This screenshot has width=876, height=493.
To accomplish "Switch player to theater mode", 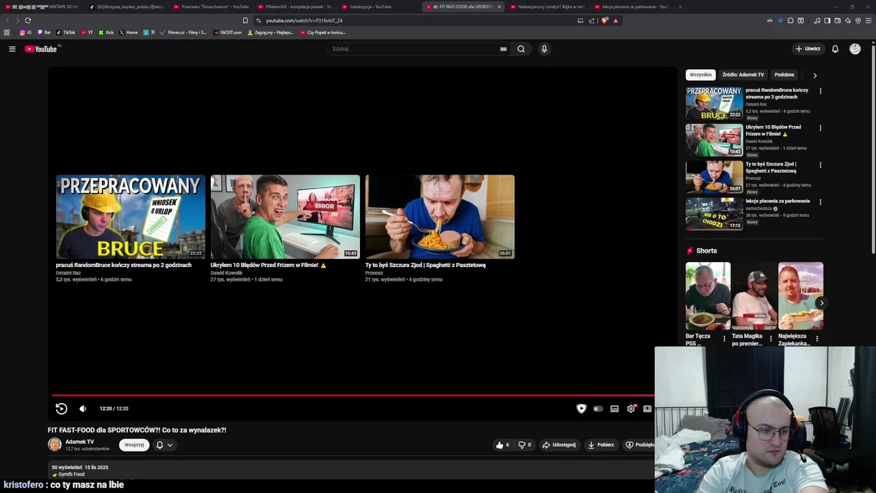I will pos(647,409).
